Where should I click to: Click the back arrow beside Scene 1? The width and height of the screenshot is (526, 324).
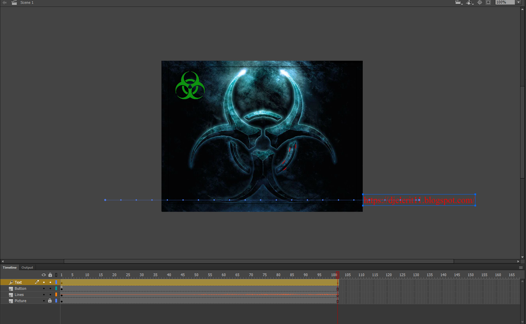click(x=5, y=2)
